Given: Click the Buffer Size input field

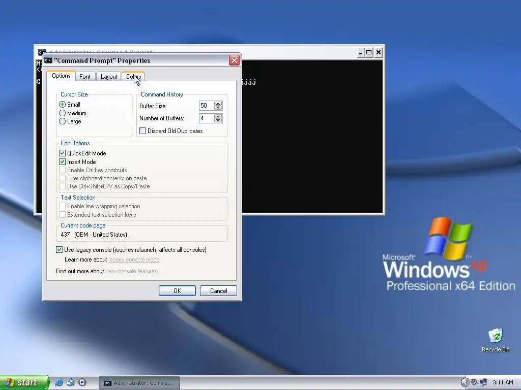Looking at the screenshot, I should (207, 106).
